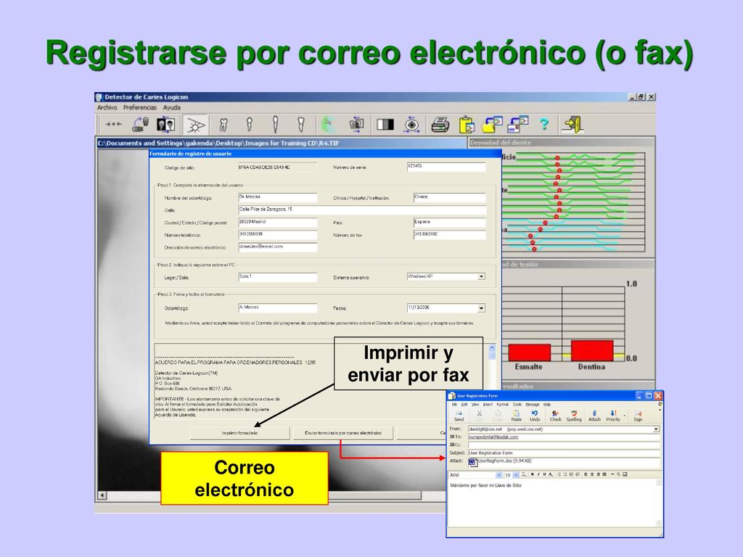Click the Dirección de correo electrónico field
The image size is (743, 557).
278,247
